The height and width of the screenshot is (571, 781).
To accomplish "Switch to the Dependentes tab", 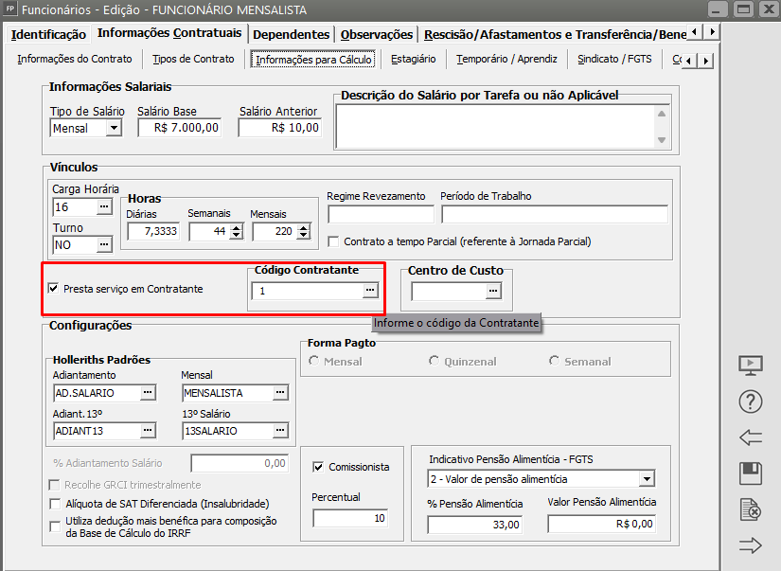I will coord(292,34).
